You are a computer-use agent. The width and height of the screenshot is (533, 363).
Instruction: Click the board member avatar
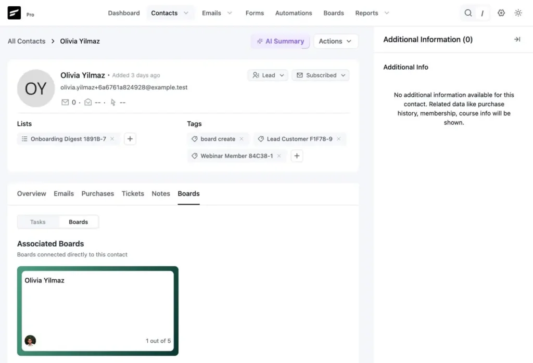(30, 341)
